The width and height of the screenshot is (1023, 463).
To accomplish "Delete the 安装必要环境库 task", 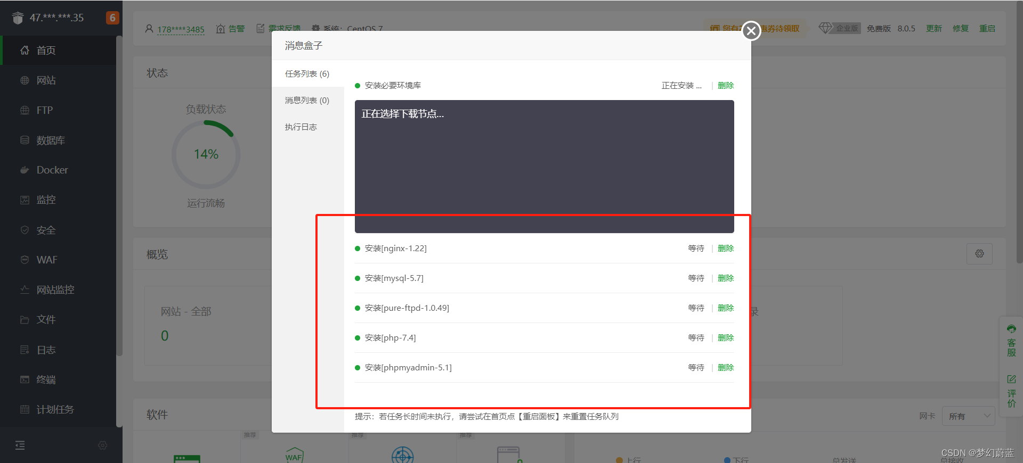I will 726,85.
